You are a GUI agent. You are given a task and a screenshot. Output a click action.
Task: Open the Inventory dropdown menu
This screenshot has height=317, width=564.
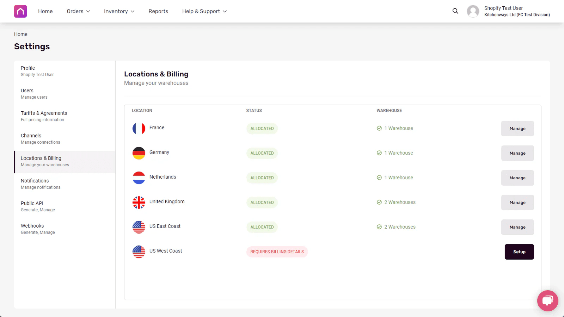click(x=119, y=11)
